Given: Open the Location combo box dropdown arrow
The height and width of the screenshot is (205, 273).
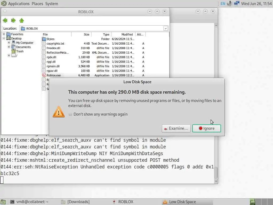Looking at the screenshot, I should [x=166, y=28].
